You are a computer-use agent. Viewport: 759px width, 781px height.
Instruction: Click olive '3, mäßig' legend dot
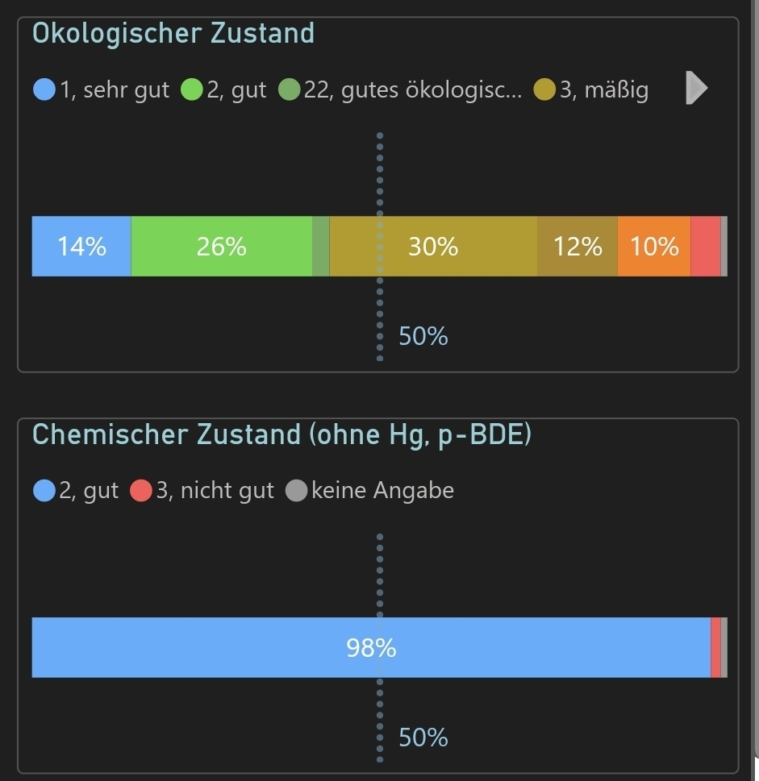point(544,89)
